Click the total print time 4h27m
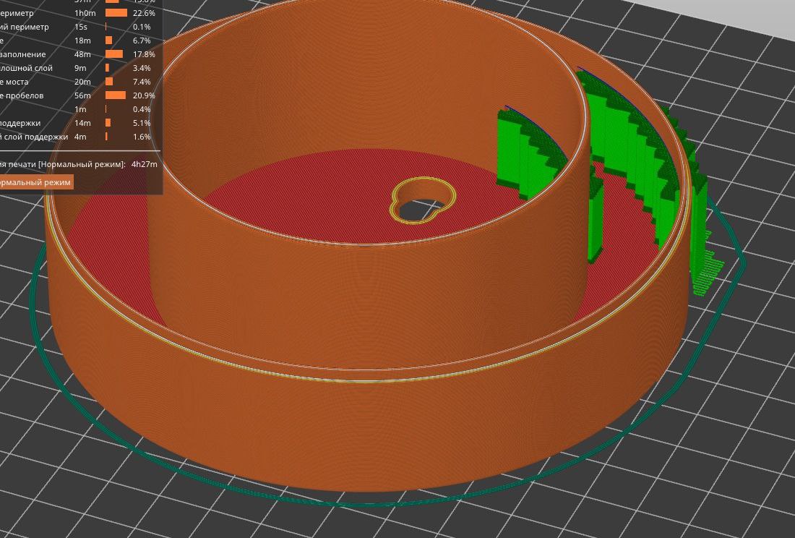 coord(144,164)
